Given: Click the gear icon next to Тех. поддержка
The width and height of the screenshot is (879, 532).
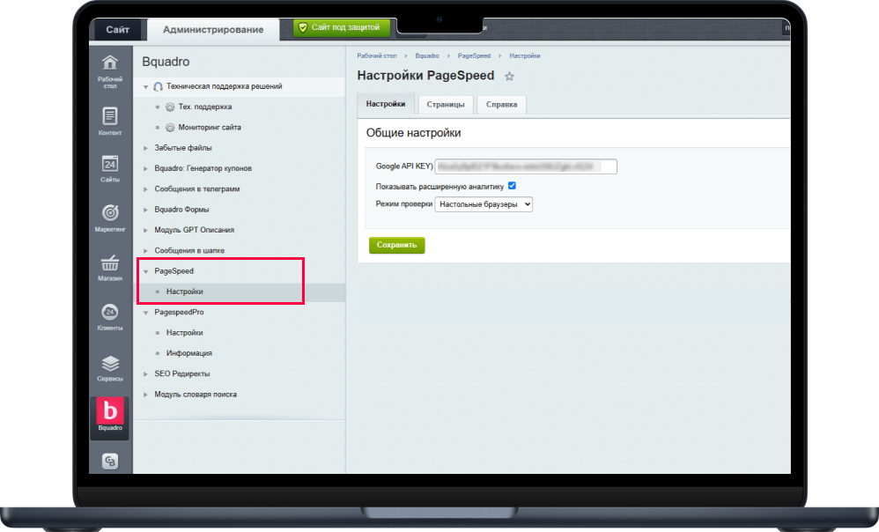Looking at the screenshot, I should tap(170, 107).
